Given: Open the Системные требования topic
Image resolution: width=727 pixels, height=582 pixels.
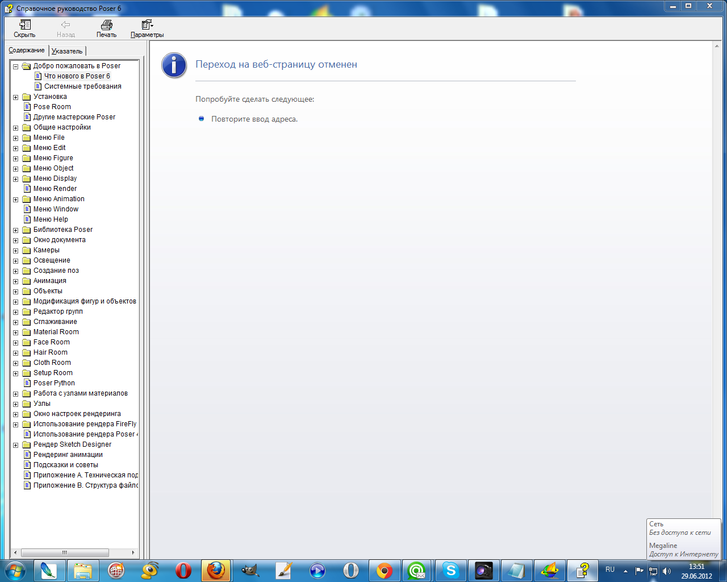Looking at the screenshot, I should tap(83, 86).
